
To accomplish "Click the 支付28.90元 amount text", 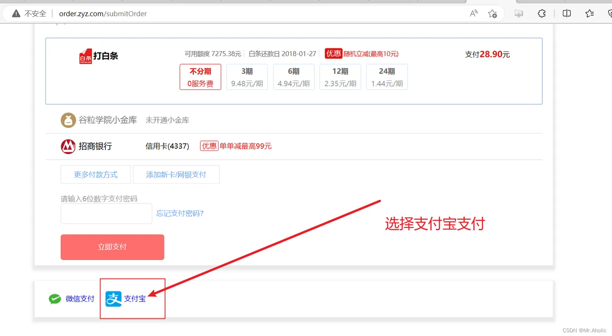I will (x=487, y=55).
